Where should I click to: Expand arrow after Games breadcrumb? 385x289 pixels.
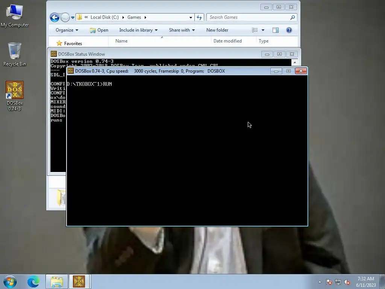pyautogui.click(x=146, y=17)
